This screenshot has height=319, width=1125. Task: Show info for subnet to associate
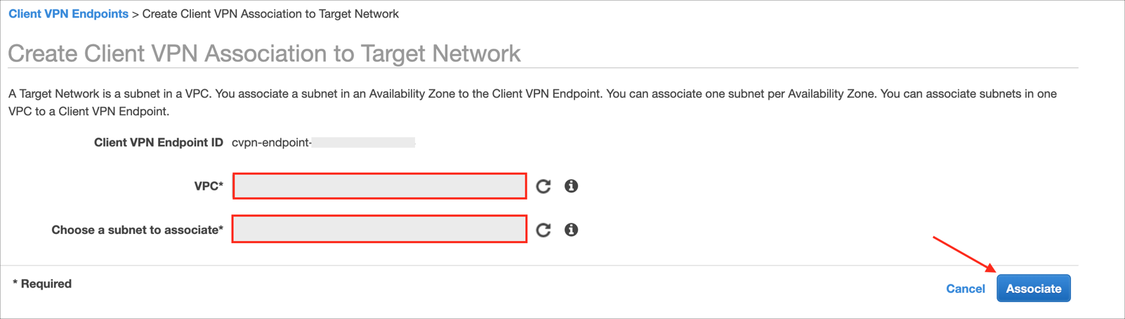tap(571, 230)
